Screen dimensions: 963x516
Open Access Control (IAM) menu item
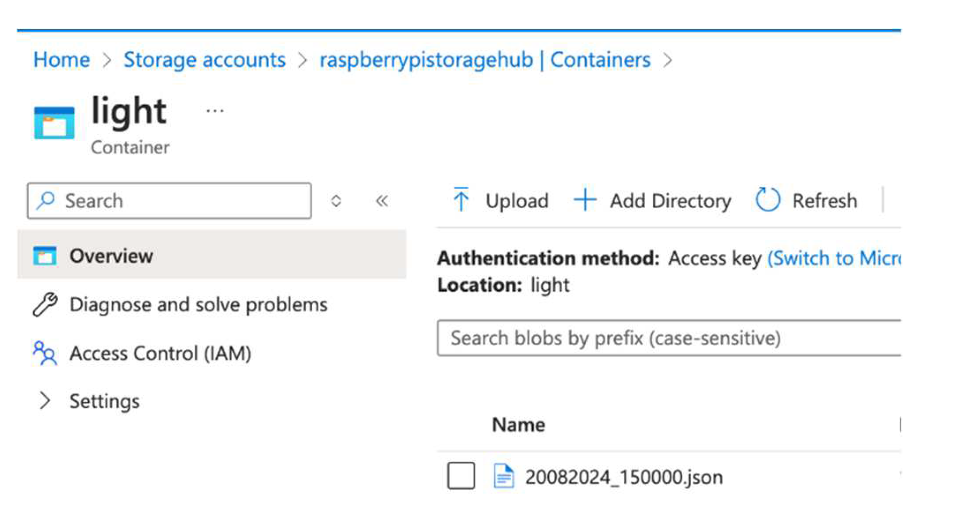pos(160,353)
